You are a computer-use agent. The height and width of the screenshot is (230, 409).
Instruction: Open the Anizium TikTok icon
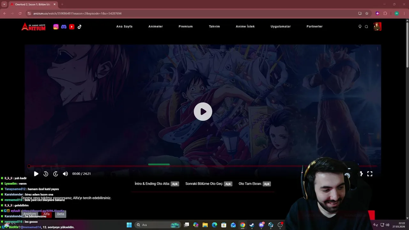80,27
